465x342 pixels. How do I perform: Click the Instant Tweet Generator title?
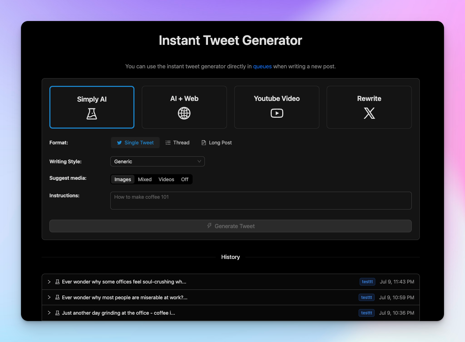tap(230, 40)
